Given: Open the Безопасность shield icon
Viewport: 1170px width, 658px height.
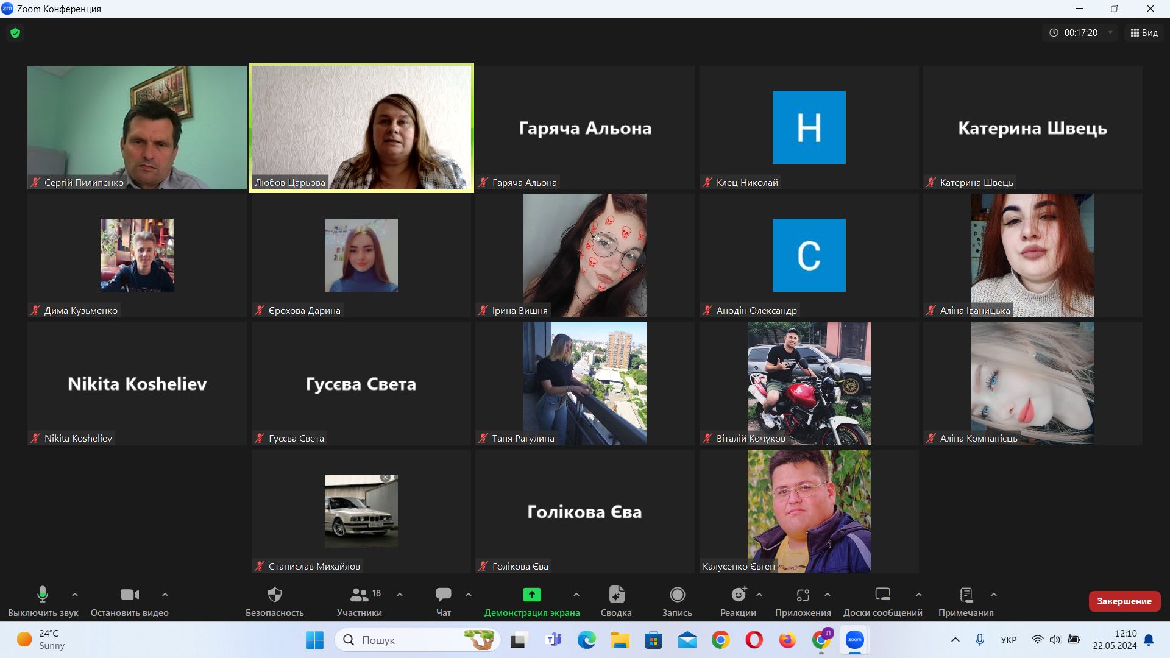Looking at the screenshot, I should coord(274,595).
